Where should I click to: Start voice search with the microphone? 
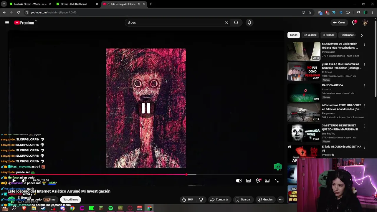tap(249, 22)
